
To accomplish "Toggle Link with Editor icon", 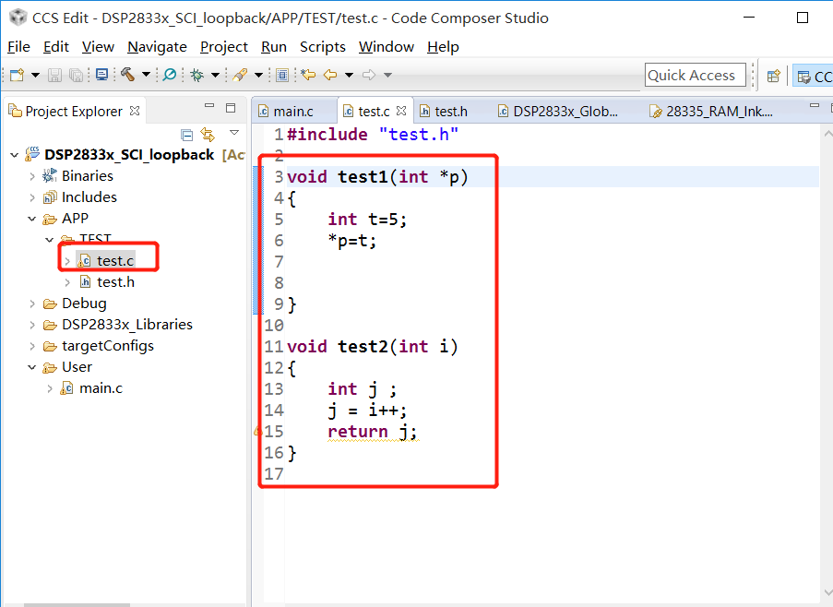I will click(208, 135).
